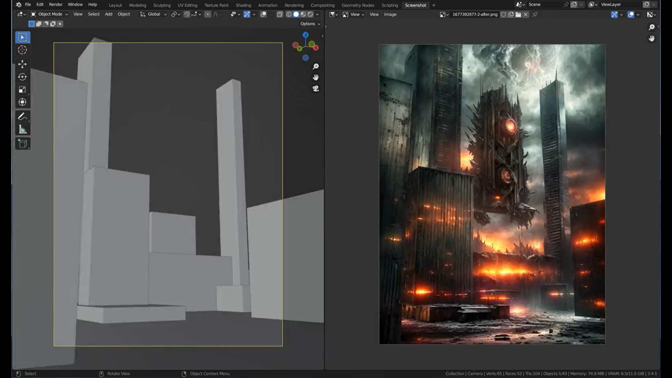Switch to the Shading workspace tab
This screenshot has height=378, width=672.
(243, 5)
